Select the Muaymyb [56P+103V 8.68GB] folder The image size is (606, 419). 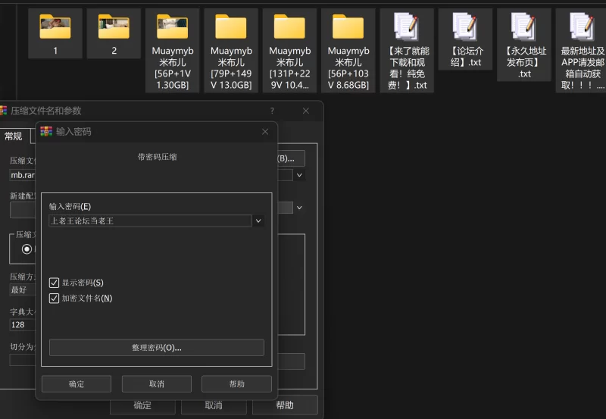(x=348, y=51)
